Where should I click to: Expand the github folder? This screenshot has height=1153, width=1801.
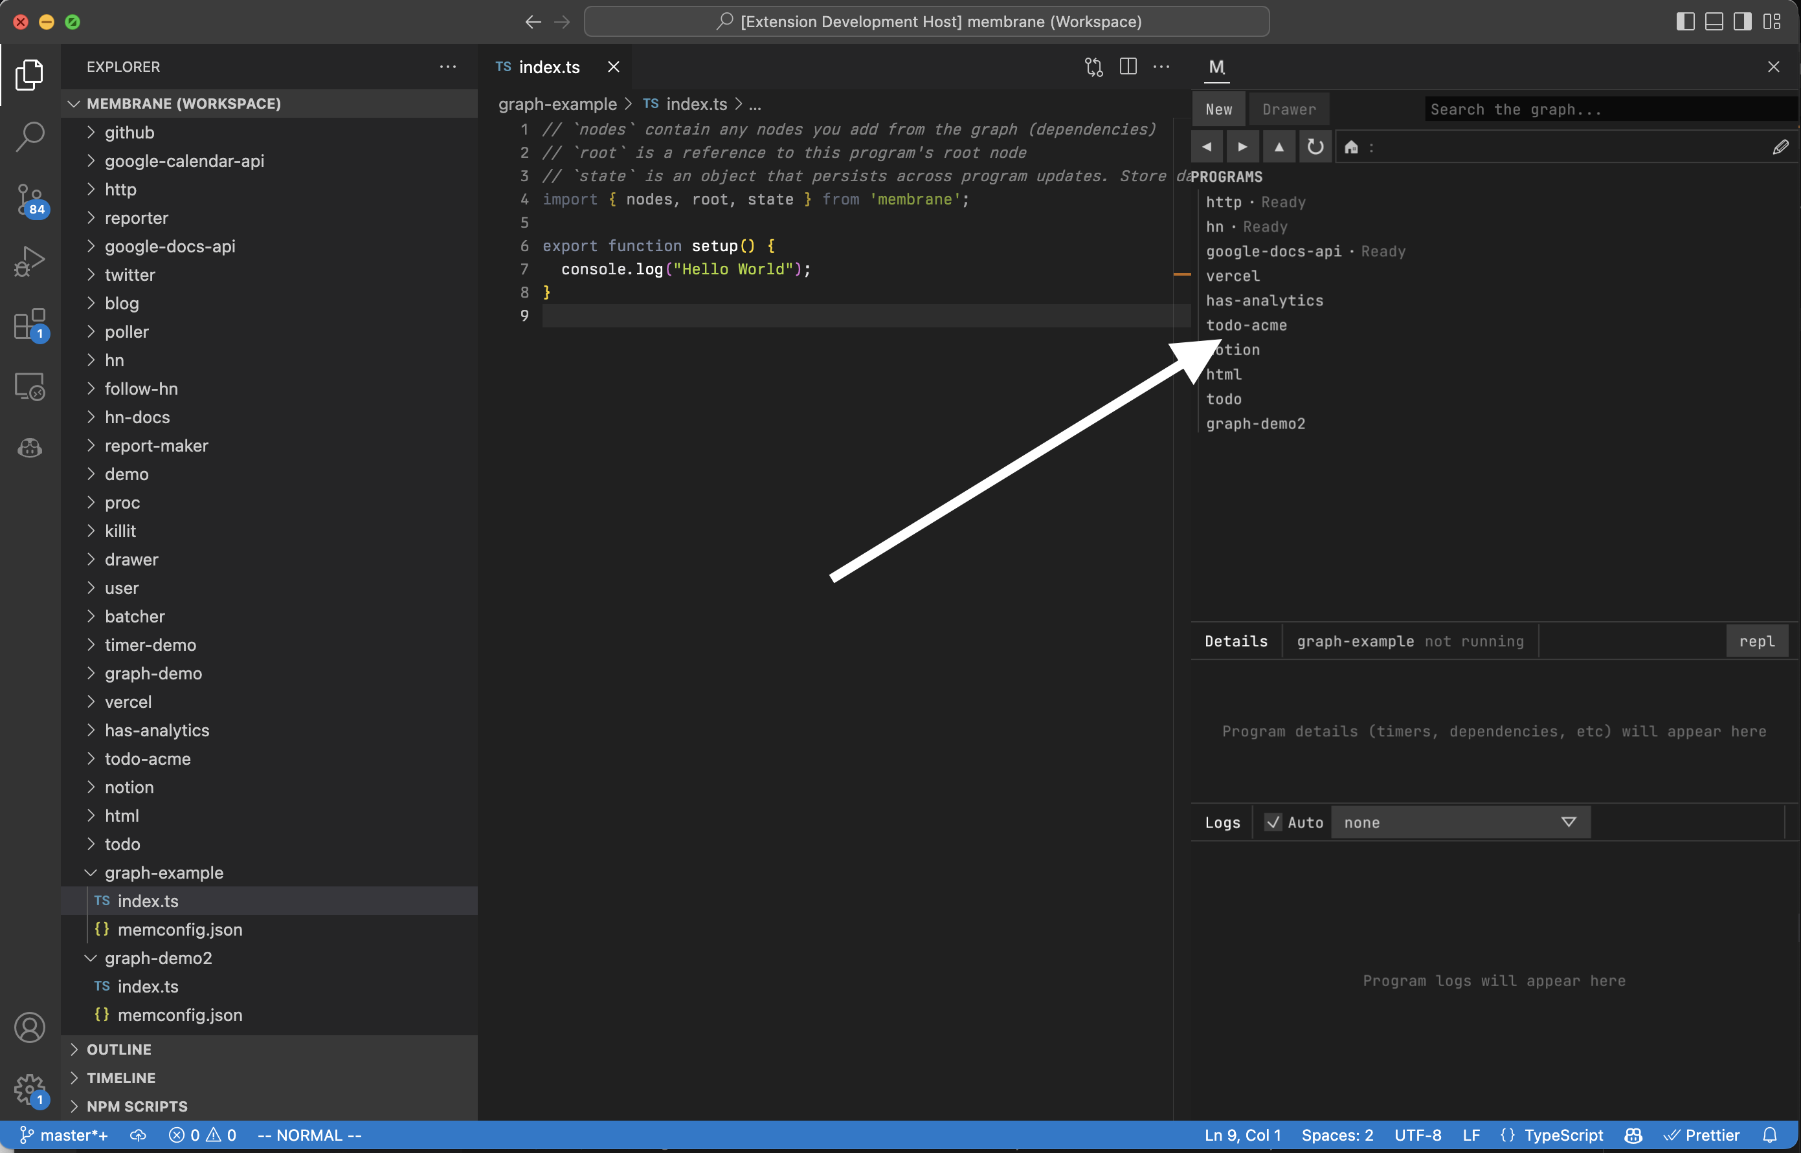269,133
